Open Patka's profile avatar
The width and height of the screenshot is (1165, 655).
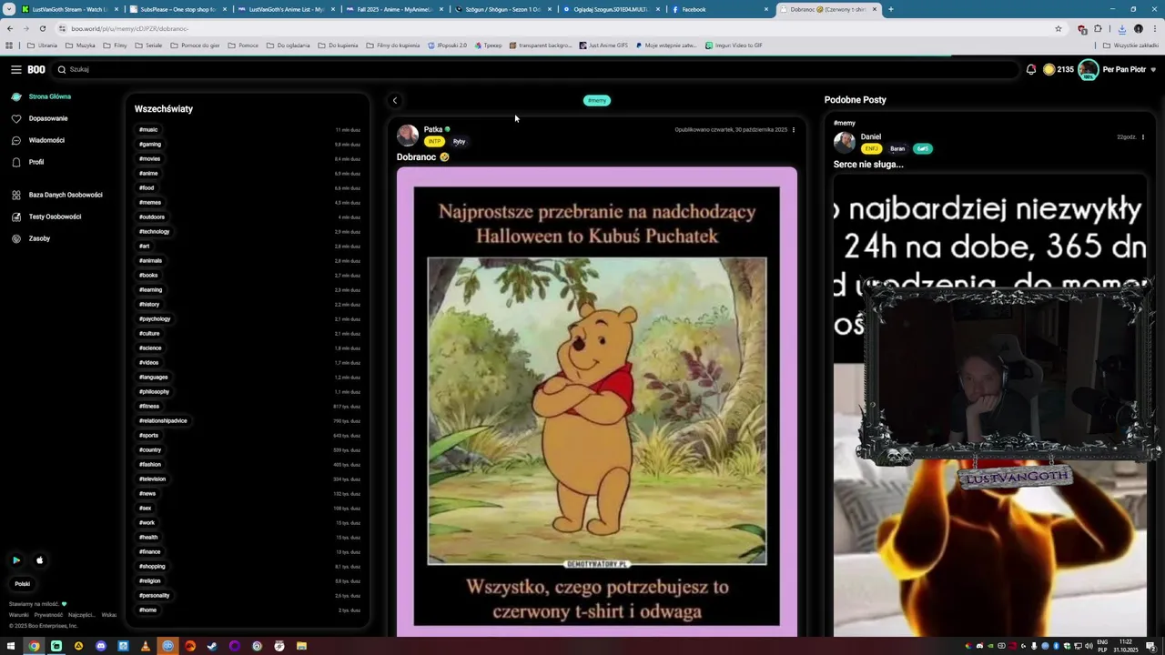tap(408, 135)
